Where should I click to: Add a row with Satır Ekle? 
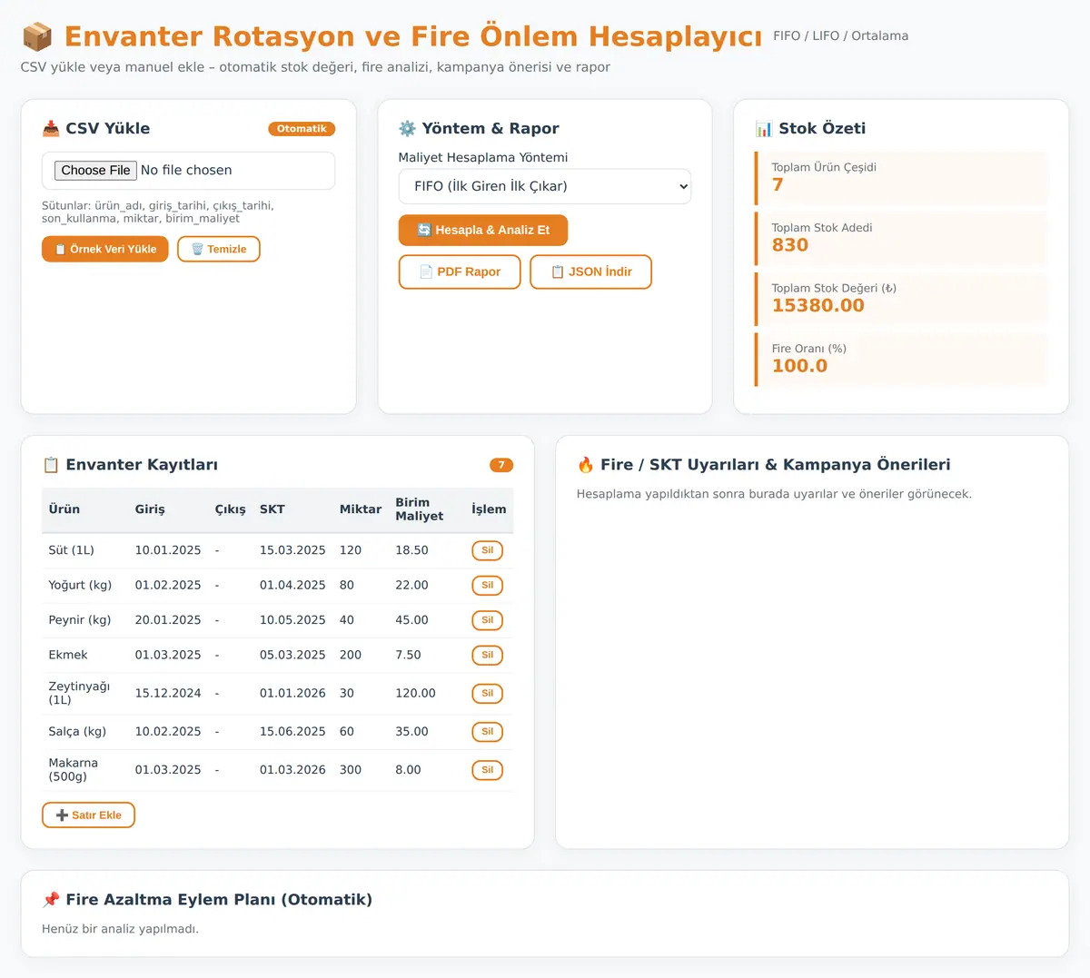tap(88, 815)
